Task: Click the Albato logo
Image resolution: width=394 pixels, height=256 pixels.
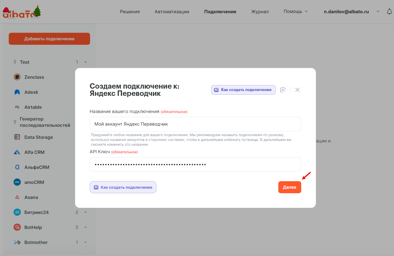Action: (22, 12)
